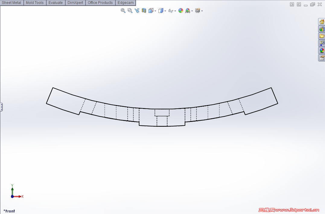This screenshot has width=325, height=214.
Task: Click the *Front view label
Action: [9, 211]
